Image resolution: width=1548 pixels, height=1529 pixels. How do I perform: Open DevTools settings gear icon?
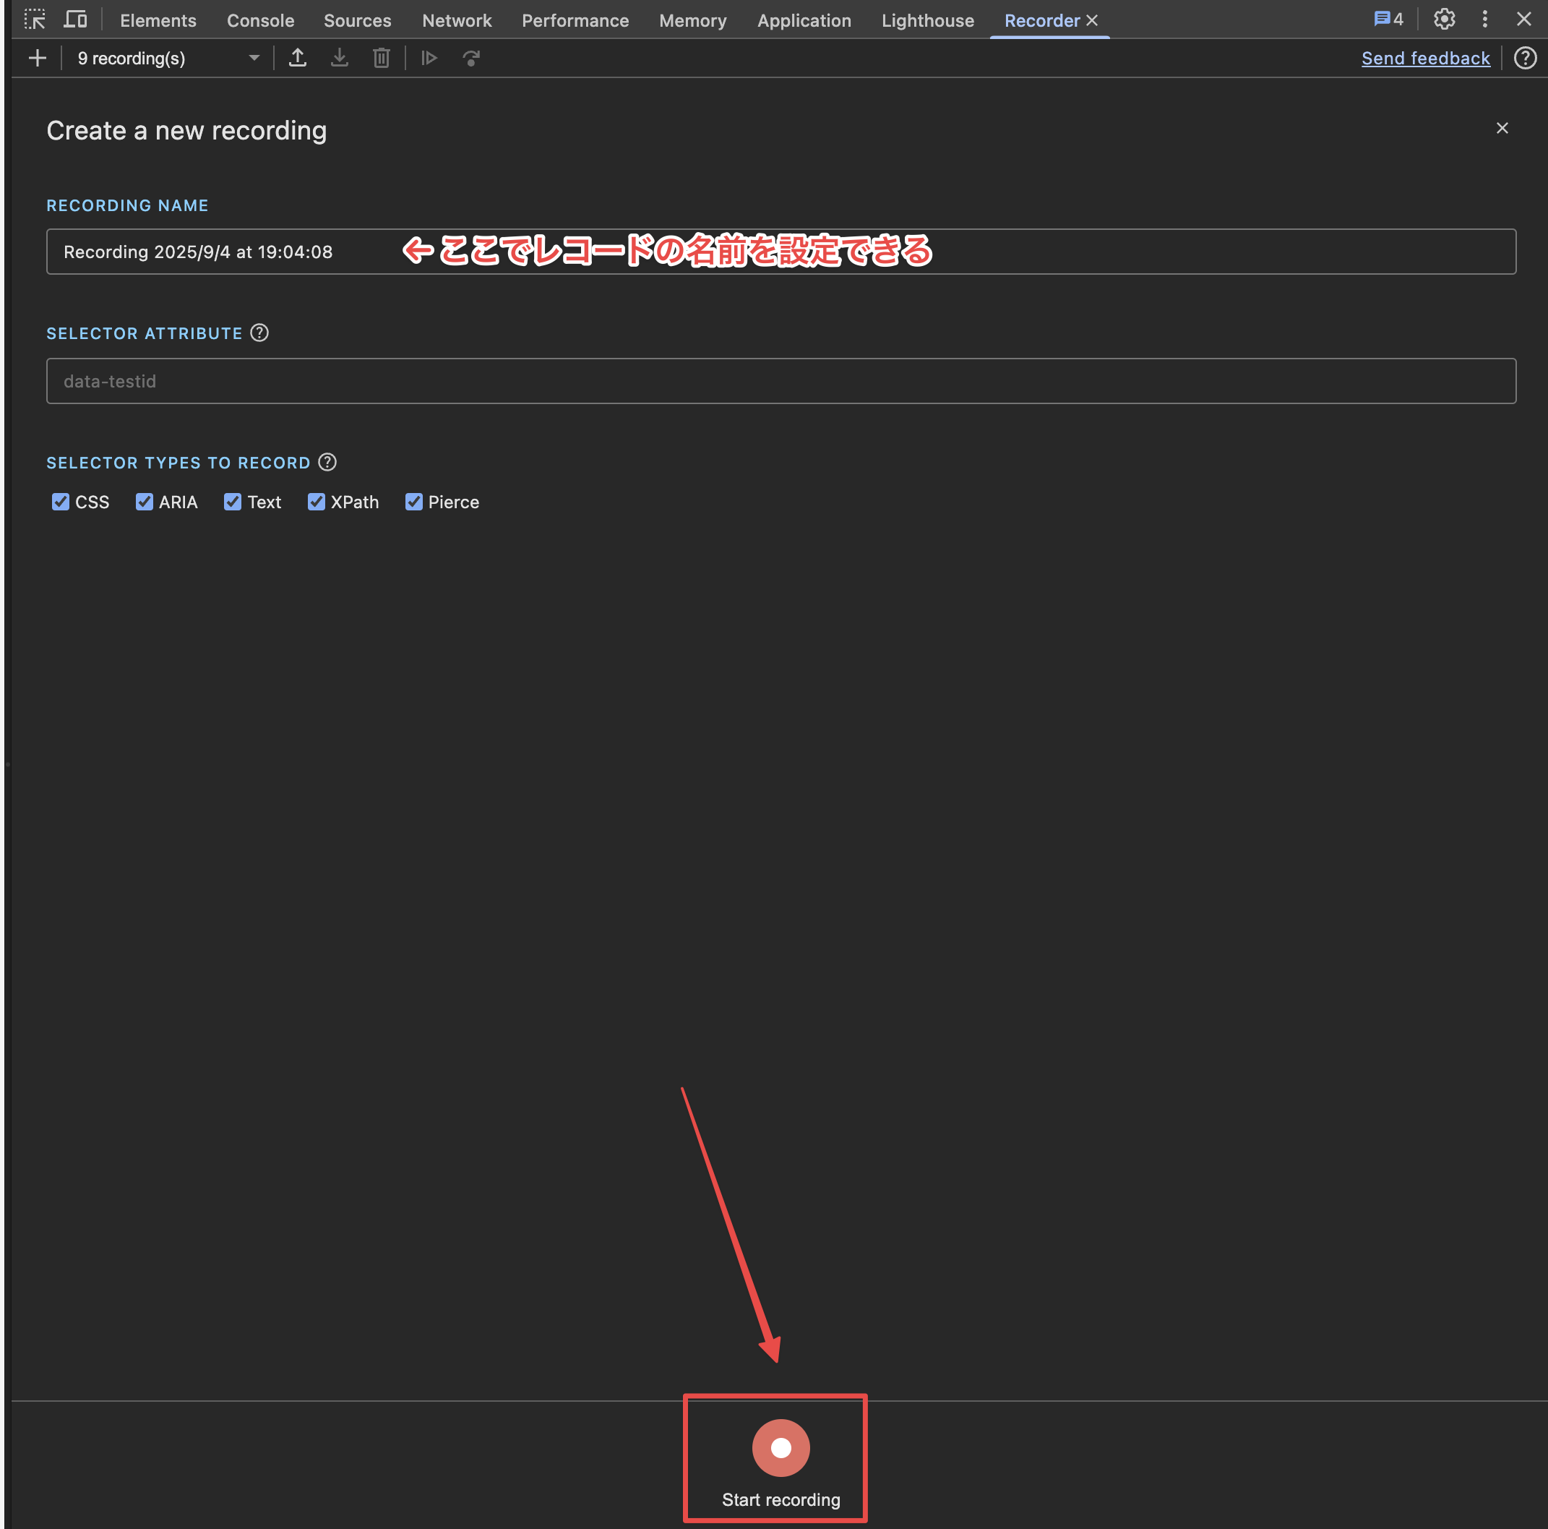pyautogui.click(x=1444, y=20)
